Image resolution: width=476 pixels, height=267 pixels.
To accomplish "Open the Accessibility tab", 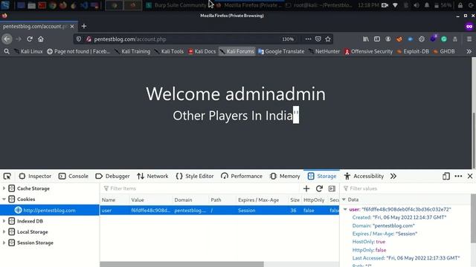I will tap(364, 177).
